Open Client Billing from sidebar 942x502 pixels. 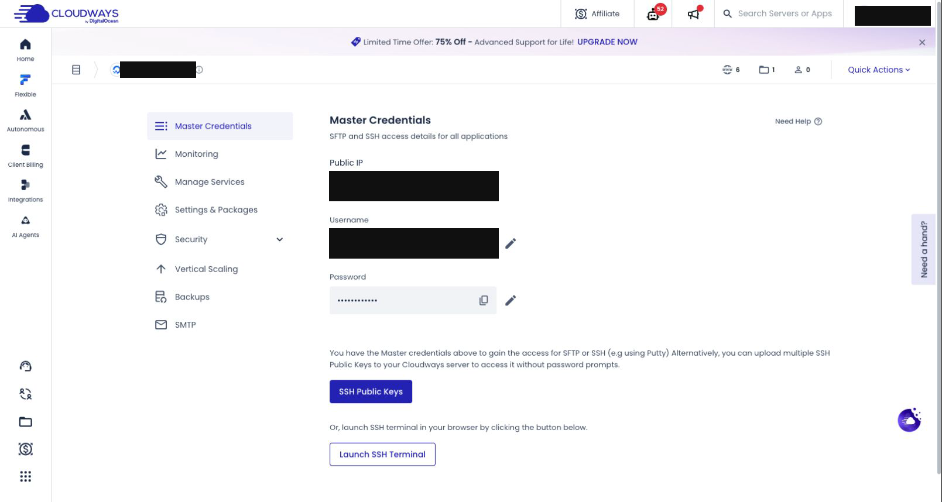25,156
